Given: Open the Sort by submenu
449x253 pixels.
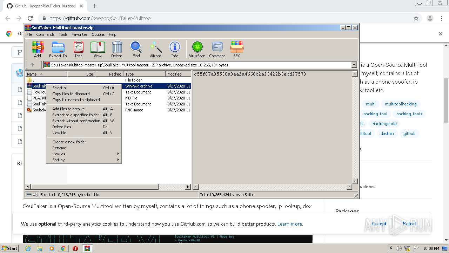Looking at the screenshot, I should point(84,160).
